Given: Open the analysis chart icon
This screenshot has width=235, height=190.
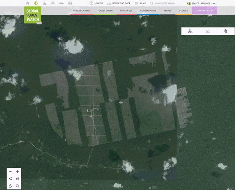Looking at the screenshot, I should click(208, 31).
